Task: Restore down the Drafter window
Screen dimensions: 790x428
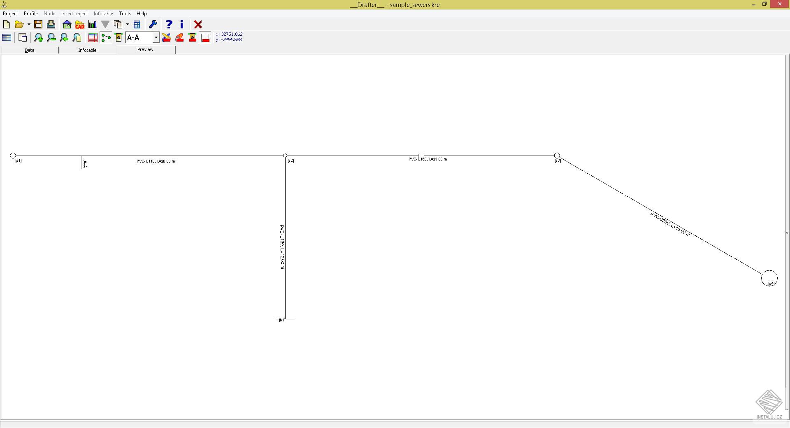Action: click(x=764, y=5)
